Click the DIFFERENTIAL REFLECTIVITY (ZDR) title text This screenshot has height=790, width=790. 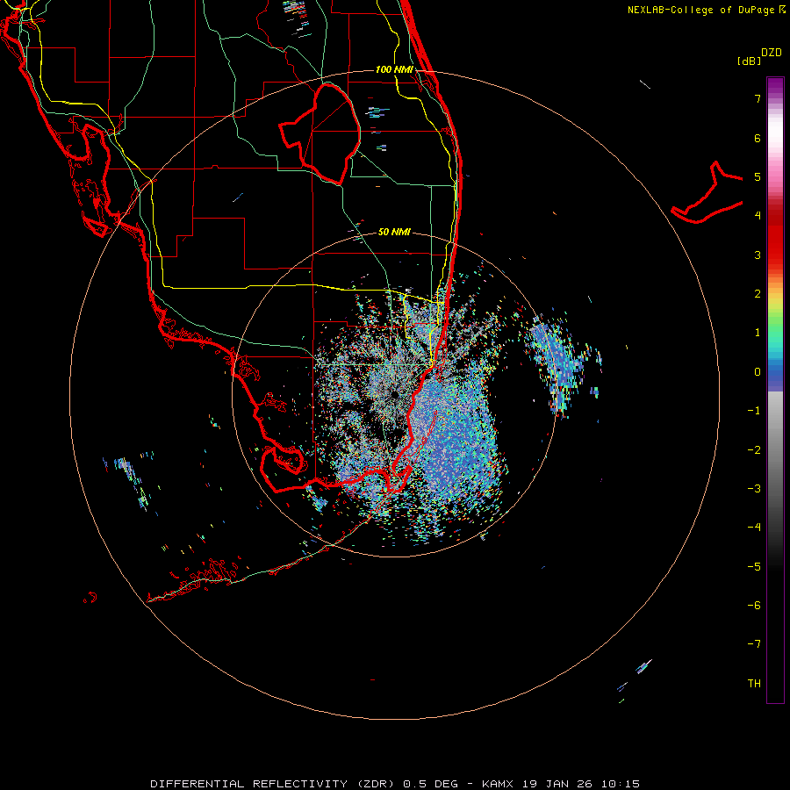point(274,784)
